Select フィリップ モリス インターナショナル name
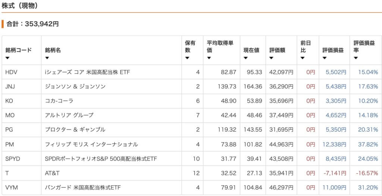 pos(91,144)
